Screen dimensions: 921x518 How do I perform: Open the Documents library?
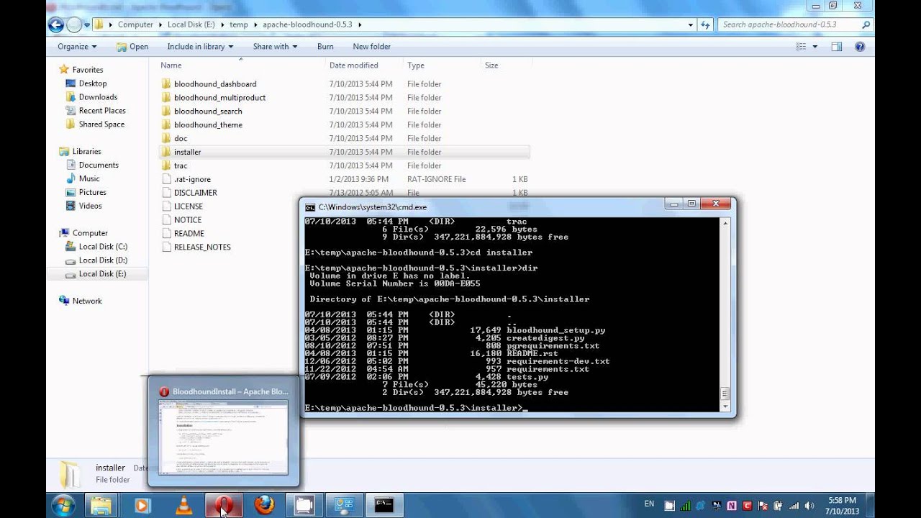[x=99, y=165]
